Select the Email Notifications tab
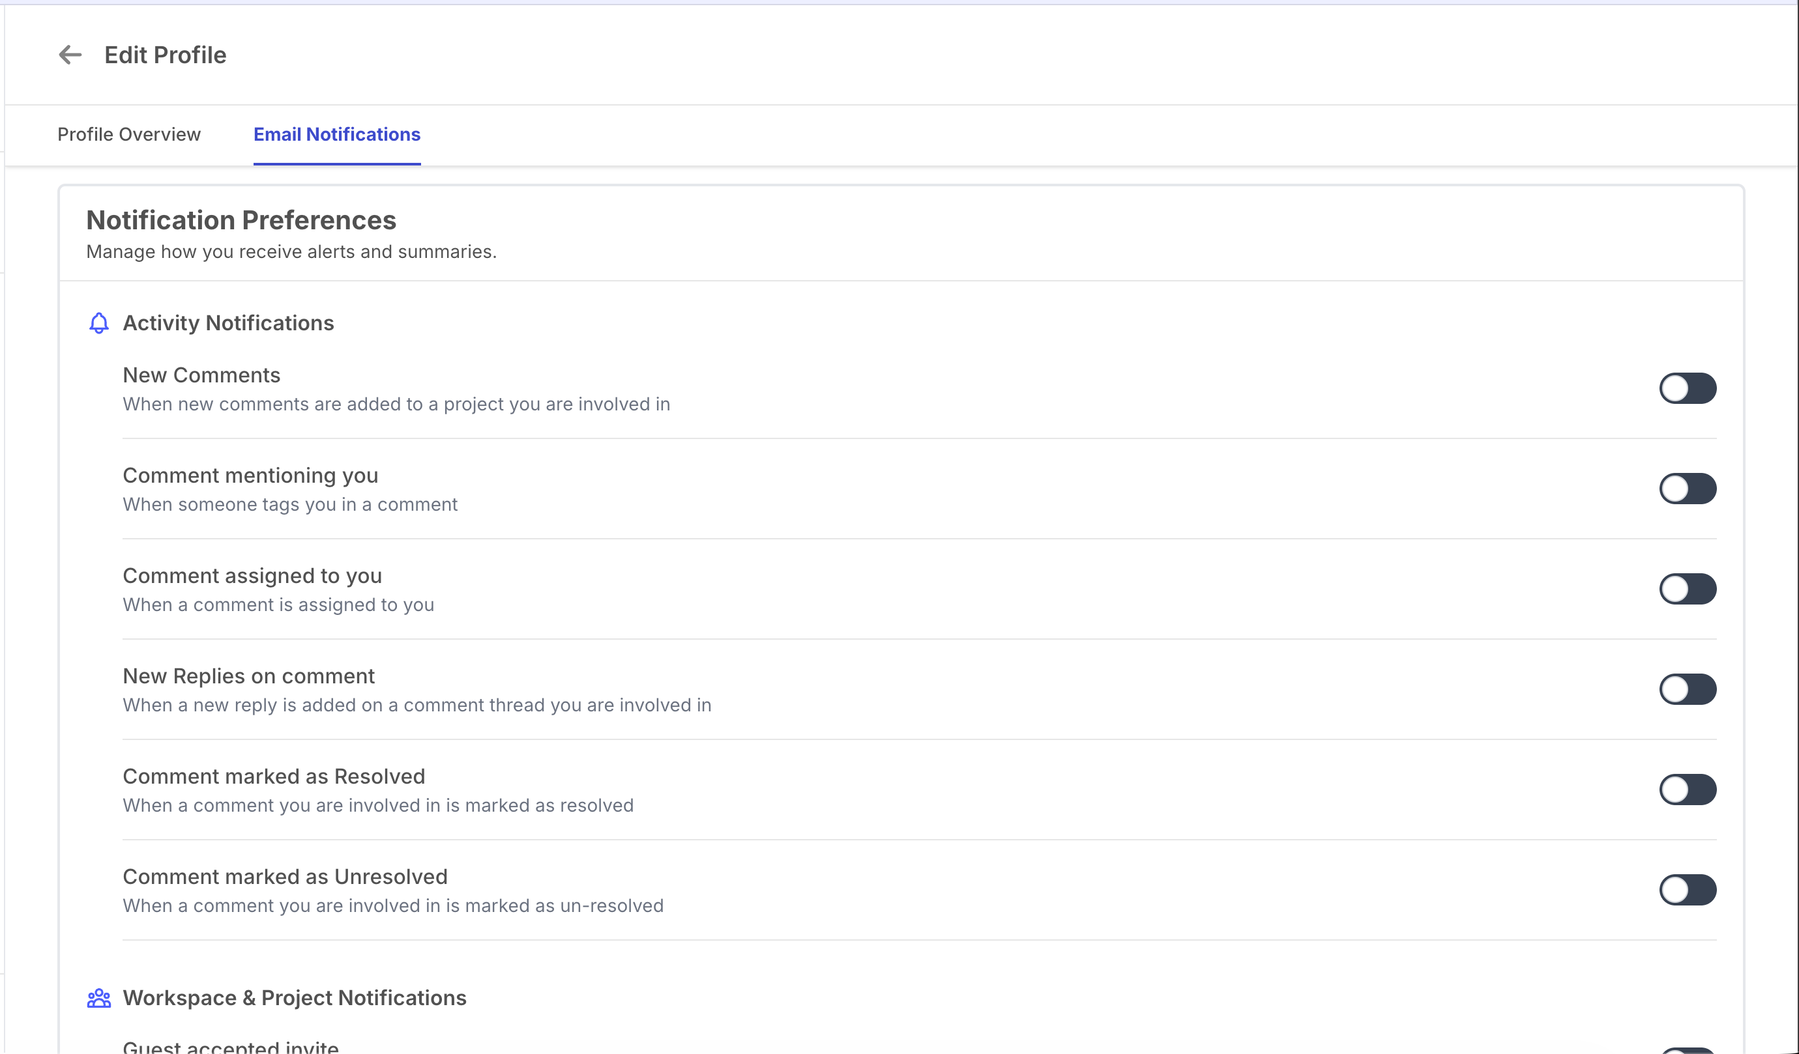The image size is (1799, 1054). [337, 134]
